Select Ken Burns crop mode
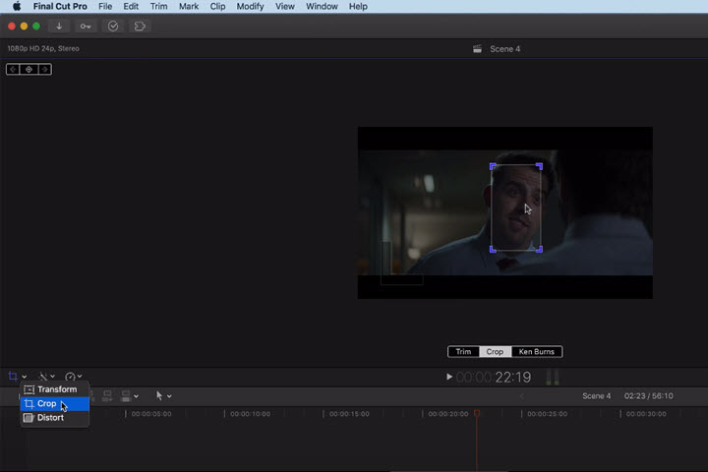This screenshot has width=708, height=472. [x=537, y=352]
